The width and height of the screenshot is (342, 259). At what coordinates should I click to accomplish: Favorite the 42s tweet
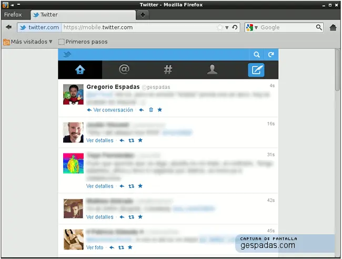pos(140,217)
